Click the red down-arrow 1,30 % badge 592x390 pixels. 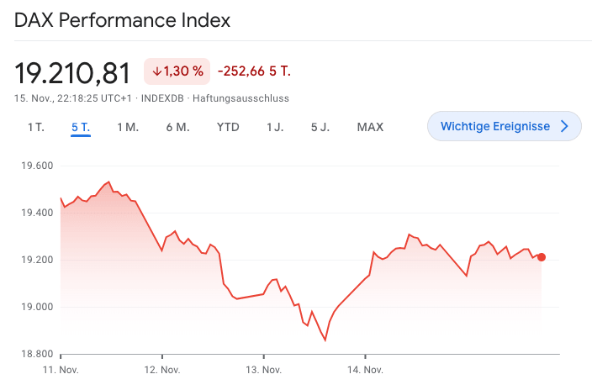pyautogui.click(x=177, y=71)
